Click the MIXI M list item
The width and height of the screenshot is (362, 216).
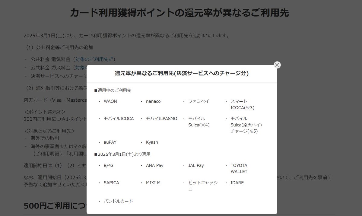(153, 183)
